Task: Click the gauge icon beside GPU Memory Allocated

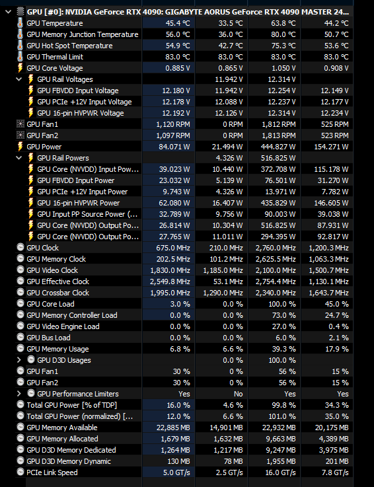Action: [x=20, y=438]
